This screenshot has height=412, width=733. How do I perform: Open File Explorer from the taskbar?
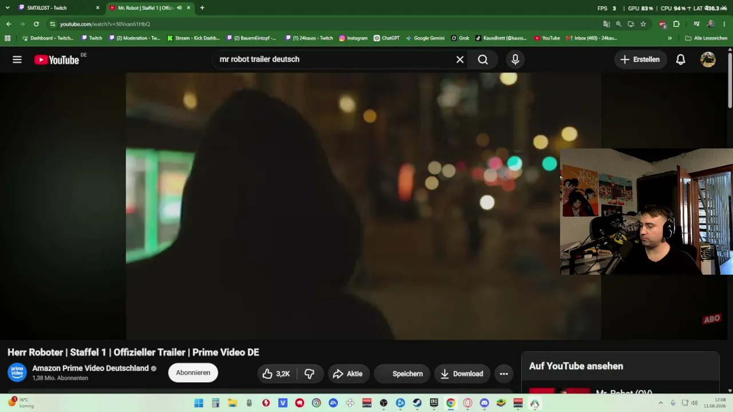[x=232, y=403]
